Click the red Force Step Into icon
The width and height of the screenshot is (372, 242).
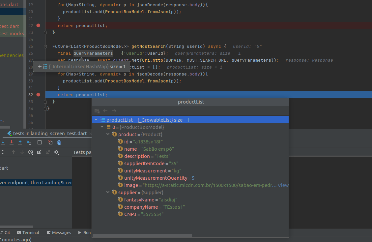[12, 142]
